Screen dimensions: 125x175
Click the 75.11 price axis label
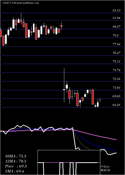click(116, 61)
